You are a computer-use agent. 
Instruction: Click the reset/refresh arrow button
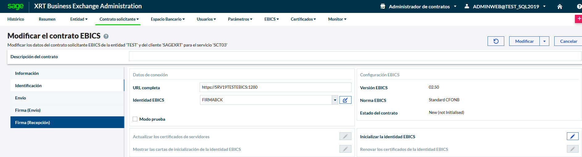tap(496, 41)
